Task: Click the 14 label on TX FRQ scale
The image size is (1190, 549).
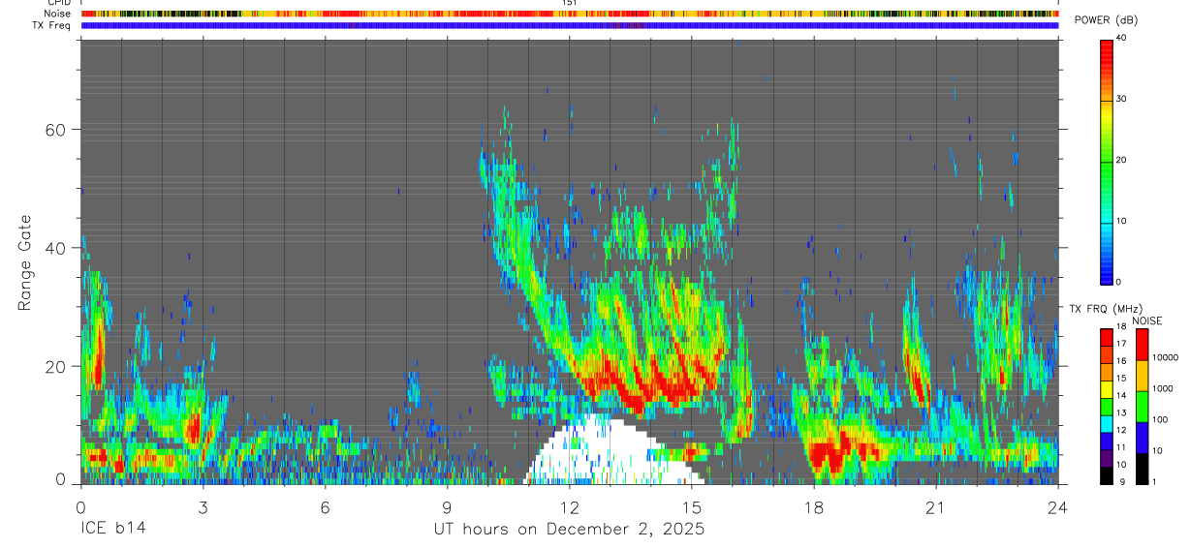Action: [1121, 396]
